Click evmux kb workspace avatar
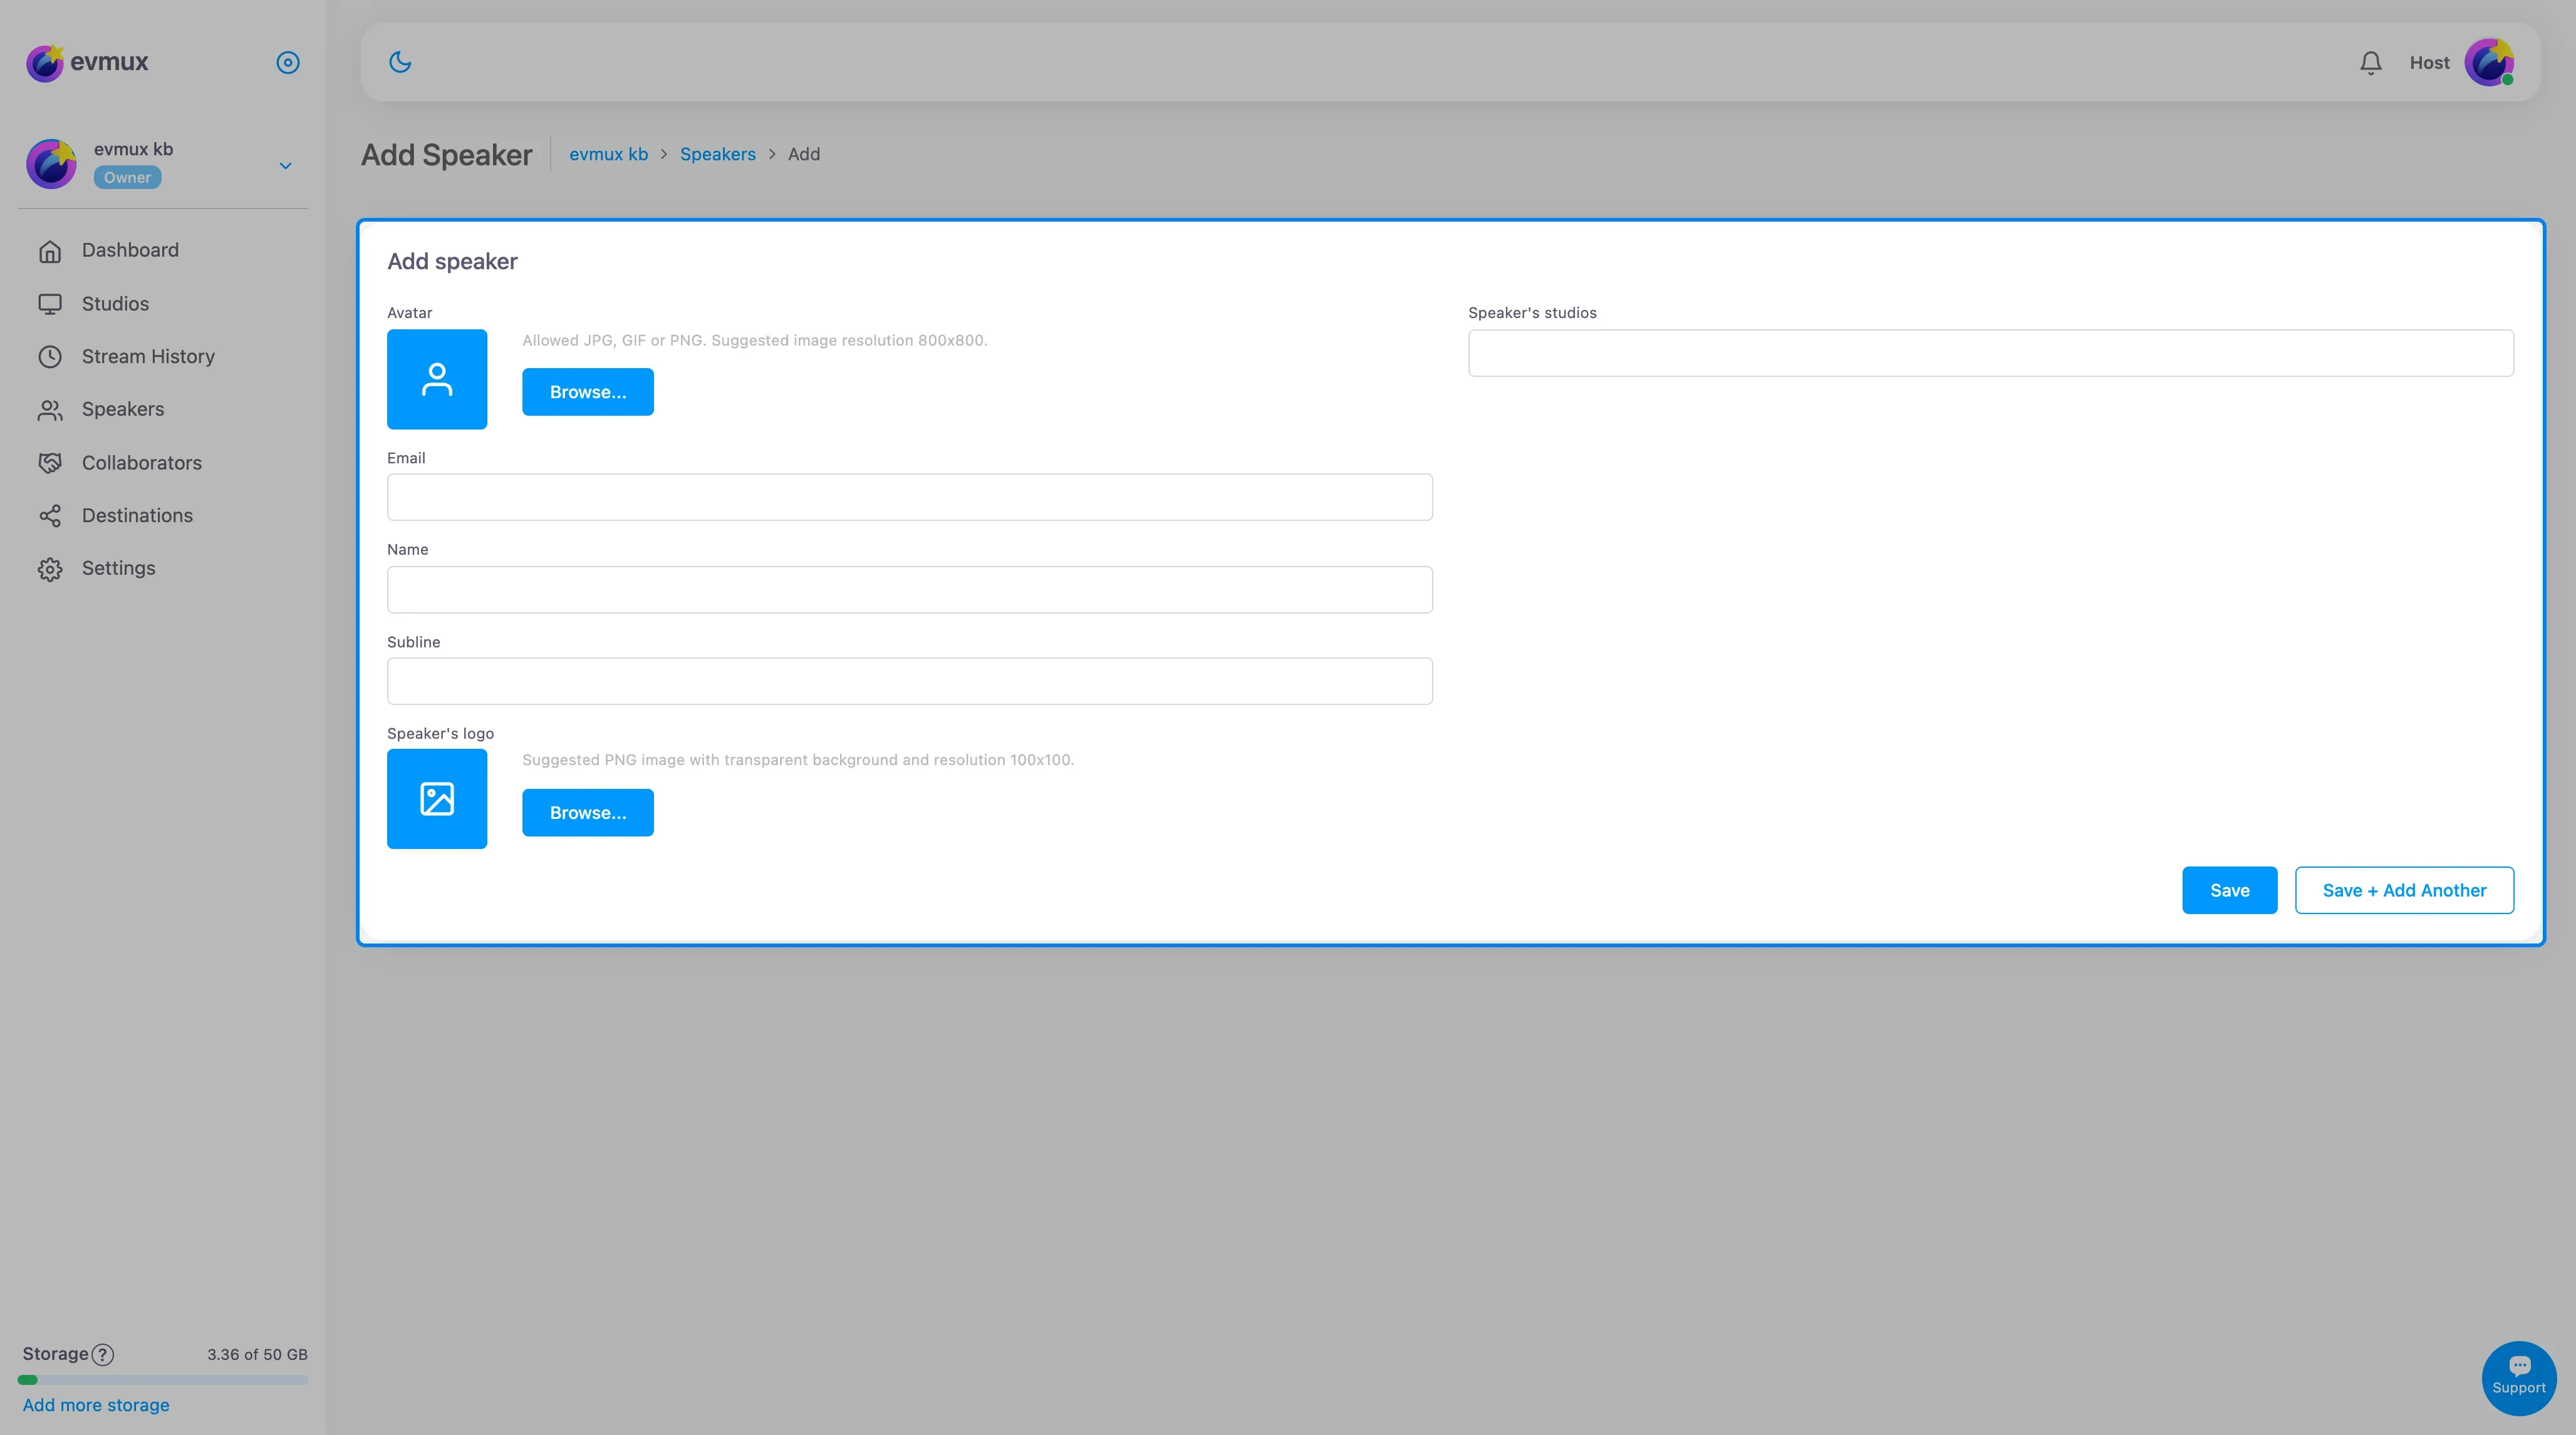Viewport: 2576px width, 1435px height. (x=51, y=164)
